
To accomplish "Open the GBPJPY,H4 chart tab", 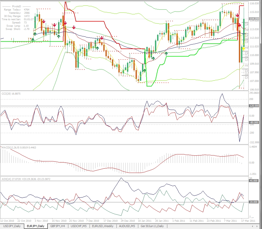I will (58, 226).
